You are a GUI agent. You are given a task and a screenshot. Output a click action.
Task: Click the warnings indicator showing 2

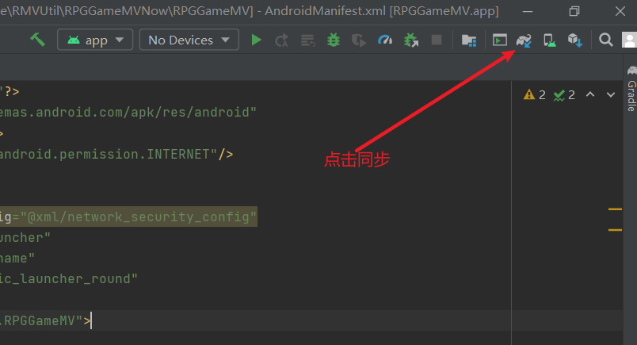535,95
